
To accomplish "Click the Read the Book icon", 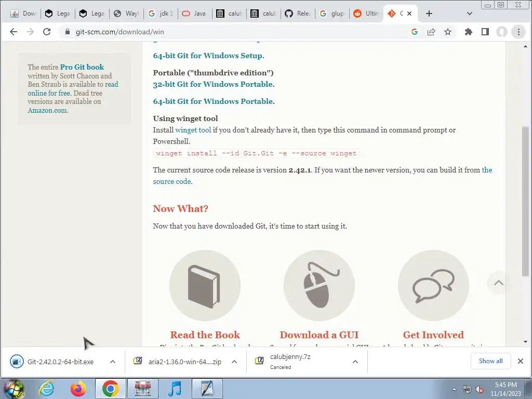I will tap(205, 285).
